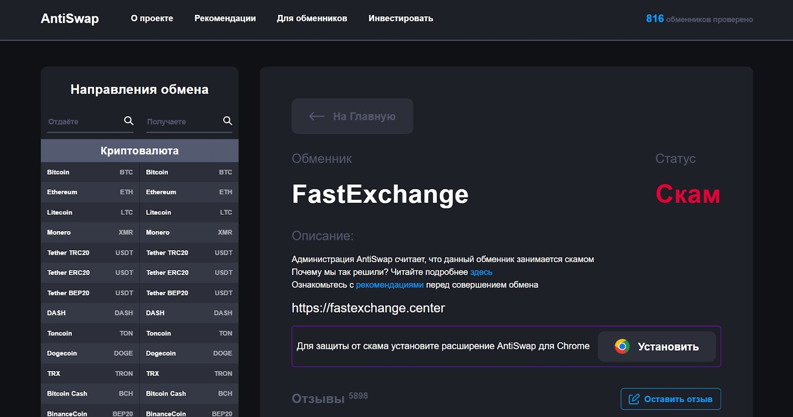The width and height of the screenshot is (793, 417).
Task: Click the Отзывы 5898 heading
Action: pyautogui.click(x=330, y=398)
